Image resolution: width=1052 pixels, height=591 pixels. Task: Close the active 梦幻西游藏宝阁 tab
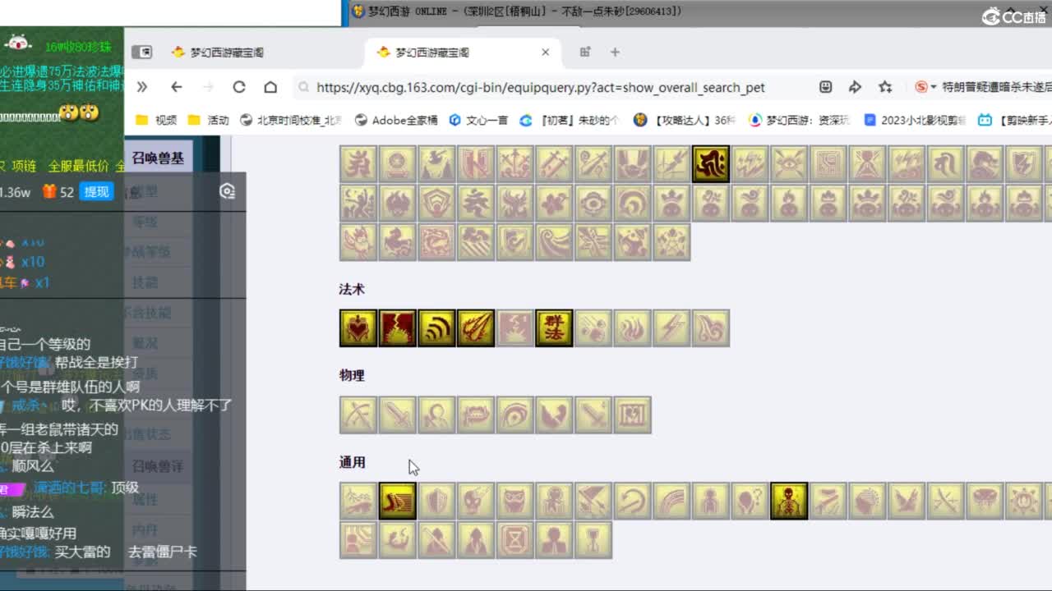click(x=545, y=52)
